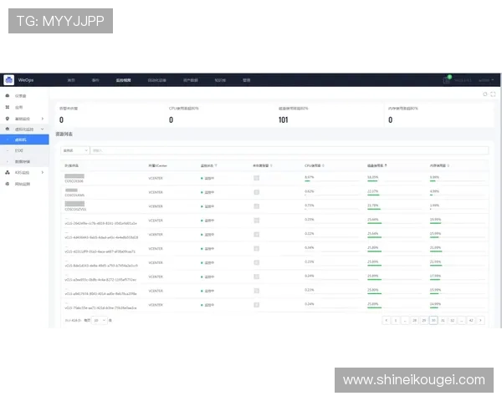Click the fullscreen icon at top right
This screenshot has height=401, width=502.
click(x=493, y=94)
